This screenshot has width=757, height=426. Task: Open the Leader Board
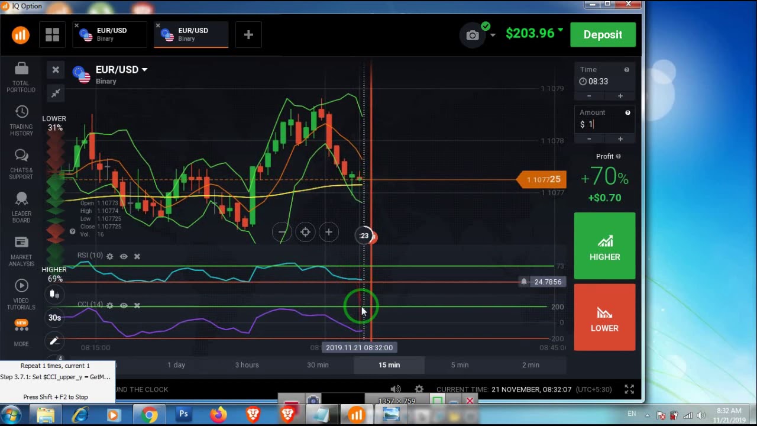21,208
